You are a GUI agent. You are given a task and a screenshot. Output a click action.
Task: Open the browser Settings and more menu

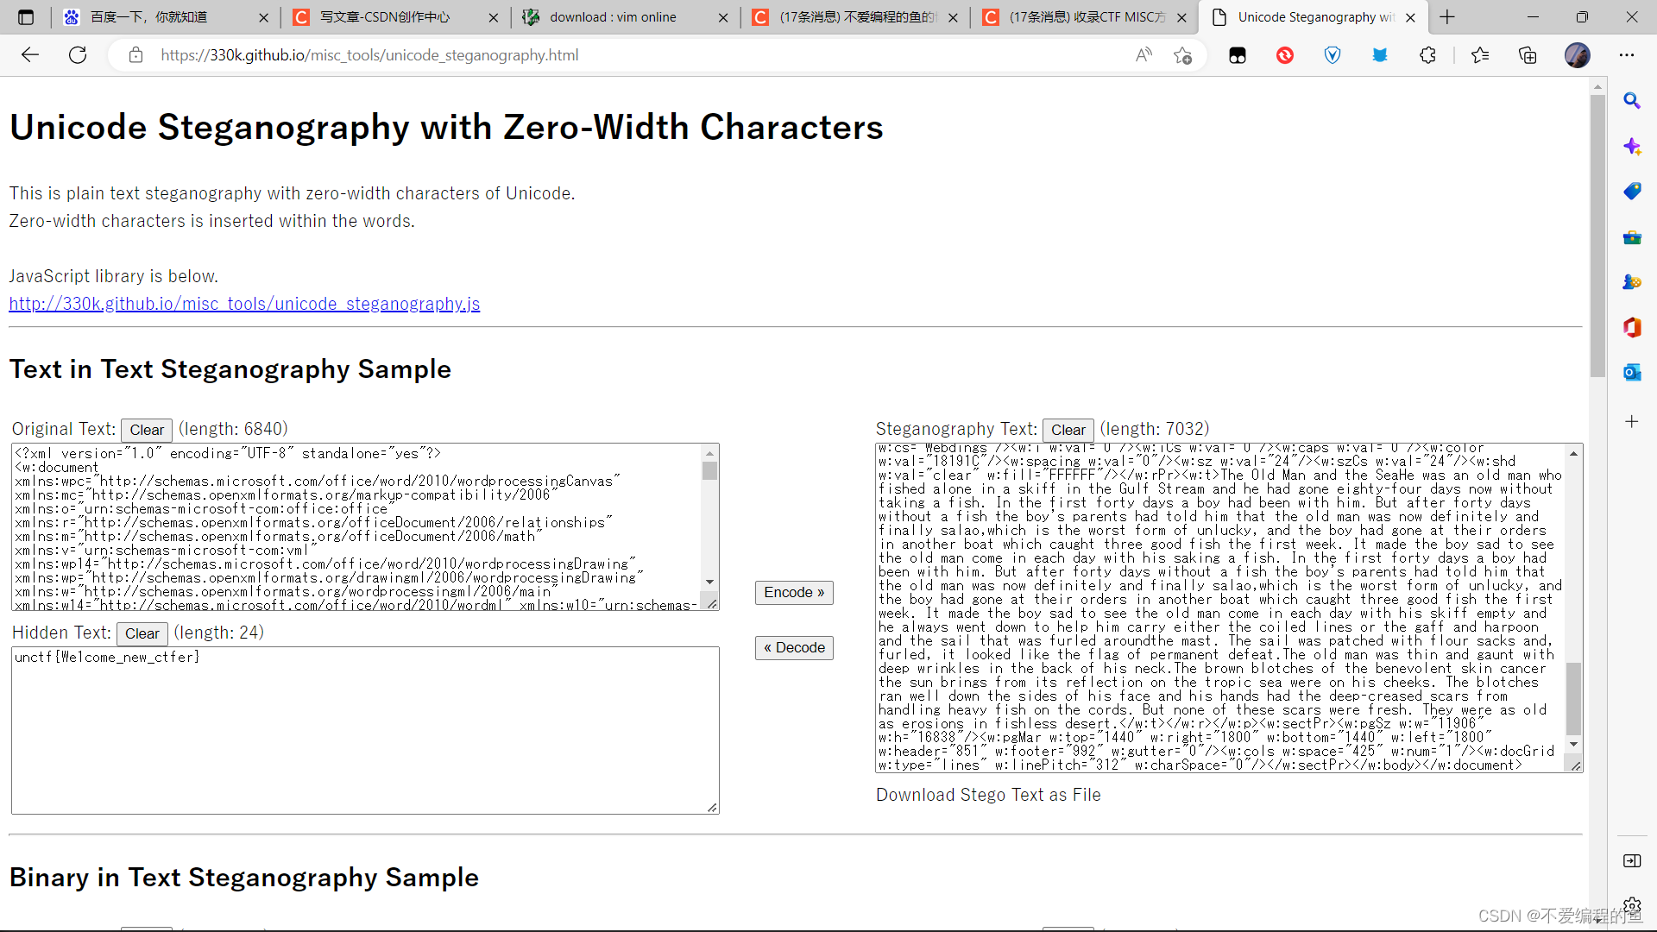click(1627, 55)
